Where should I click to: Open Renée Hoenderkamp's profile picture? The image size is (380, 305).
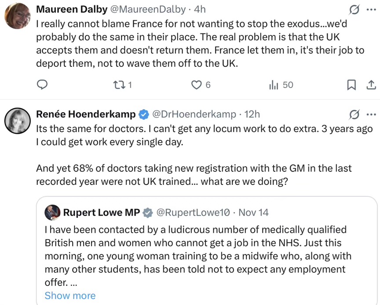coord(17,120)
